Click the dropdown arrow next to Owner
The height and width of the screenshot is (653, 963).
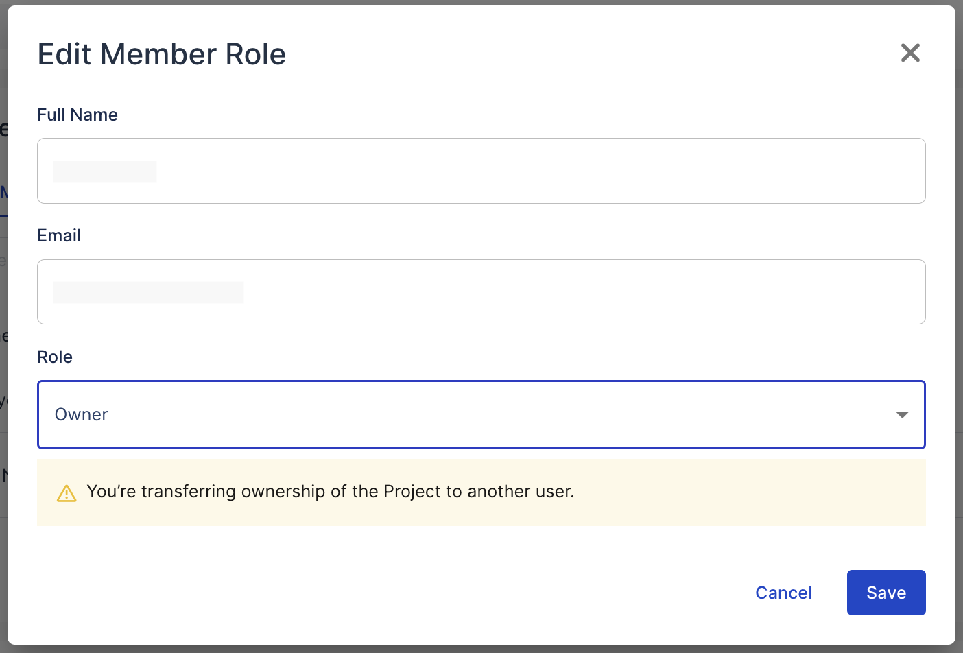(902, 415)
